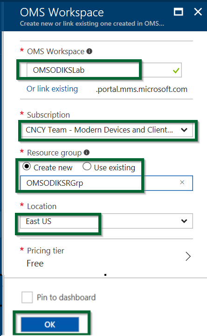This screenshot has width=207, height=336.
Task: Click the info icon beside OMS Workspace label
Action: (x=89, y=51)
